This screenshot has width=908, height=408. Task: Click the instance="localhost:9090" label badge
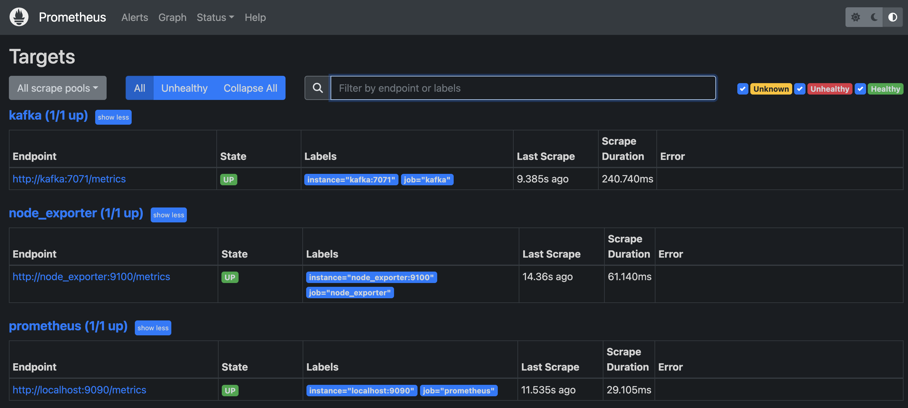(361, 390)
